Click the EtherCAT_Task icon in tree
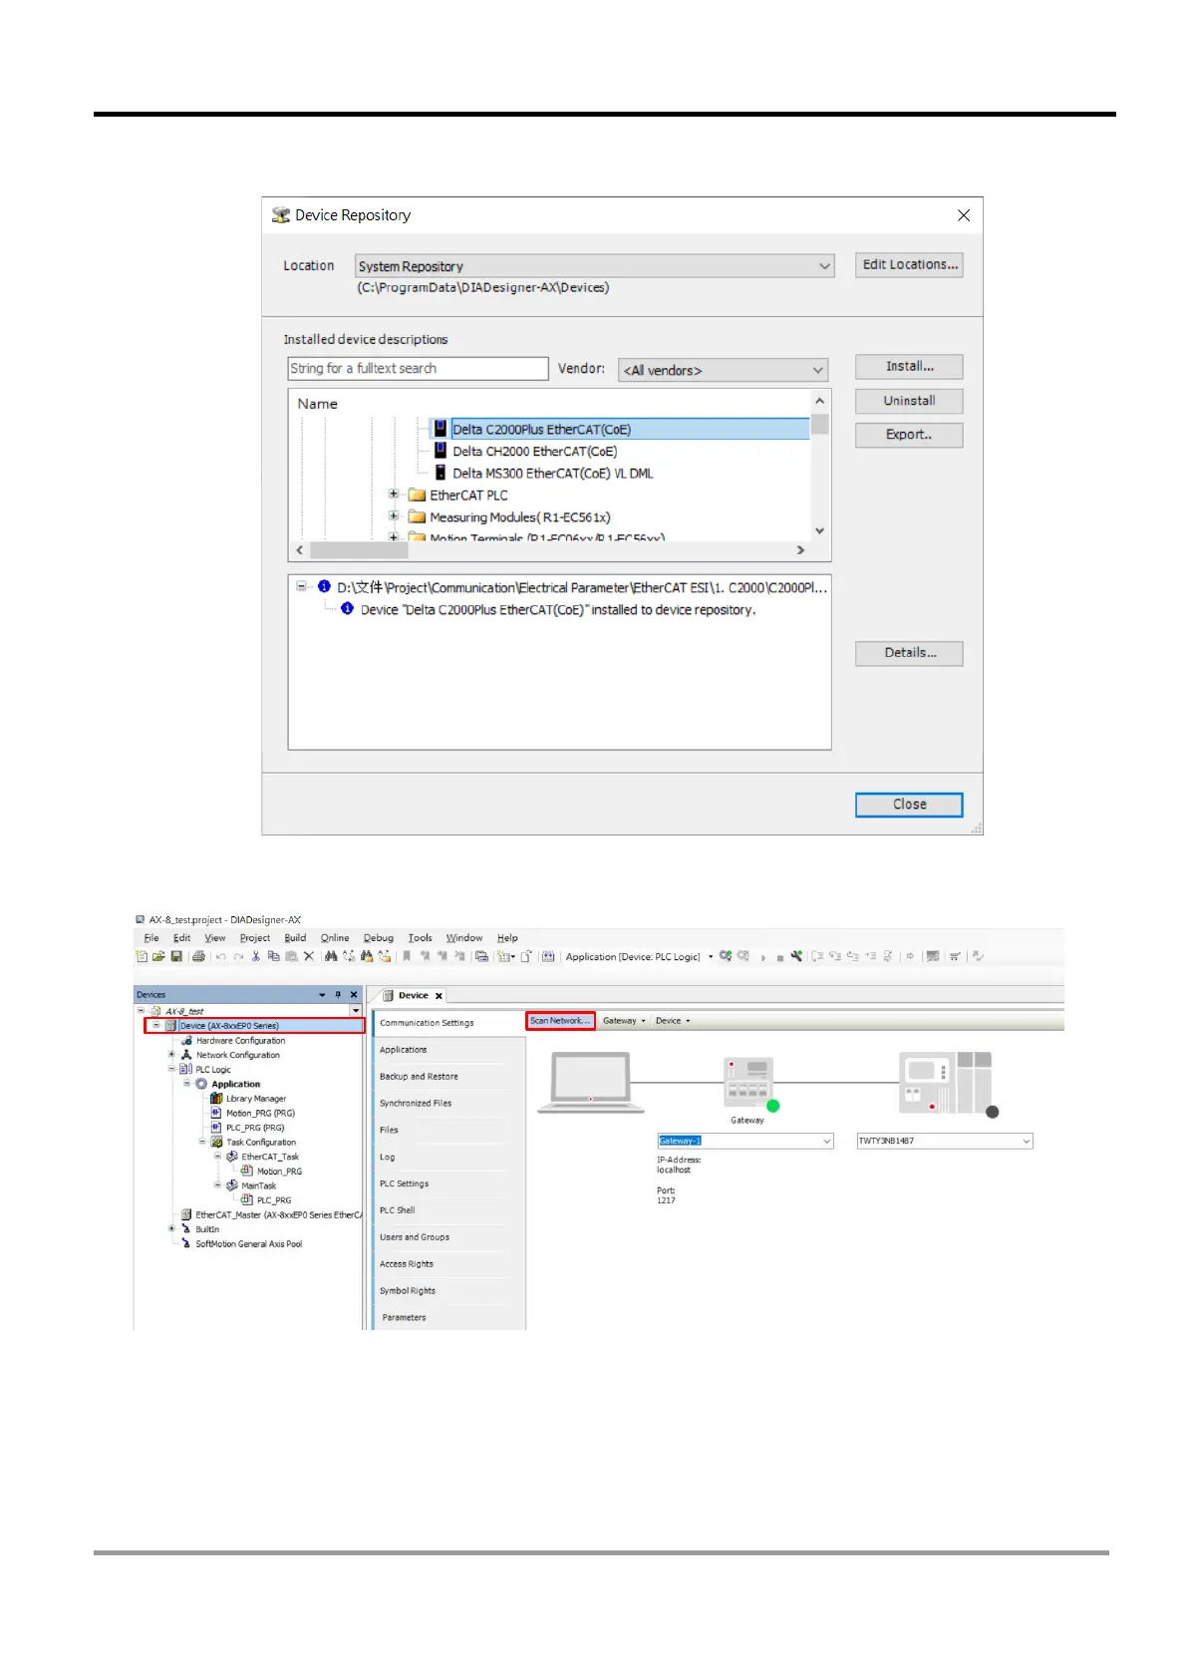Image resolution: width=1187 pixels, height=1679 pixels. (x=232, y=1157)
